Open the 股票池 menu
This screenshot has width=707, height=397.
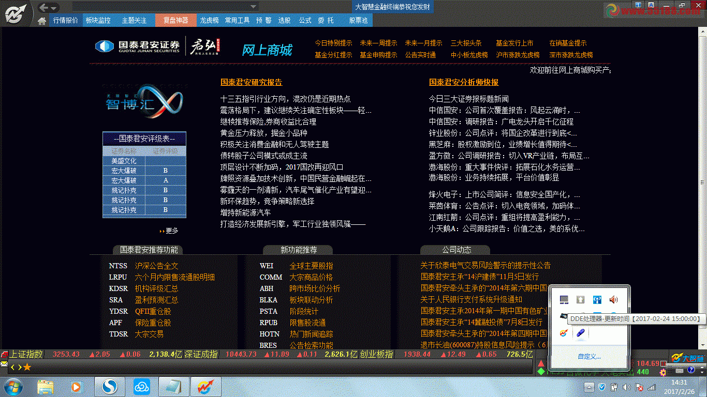coord(358,20)
